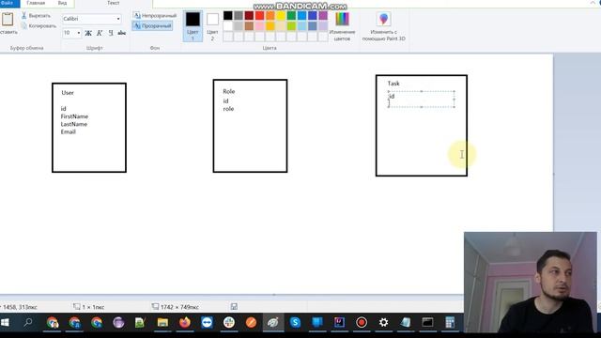Select Color 2 (Цвет 2) button

(212, 26)
